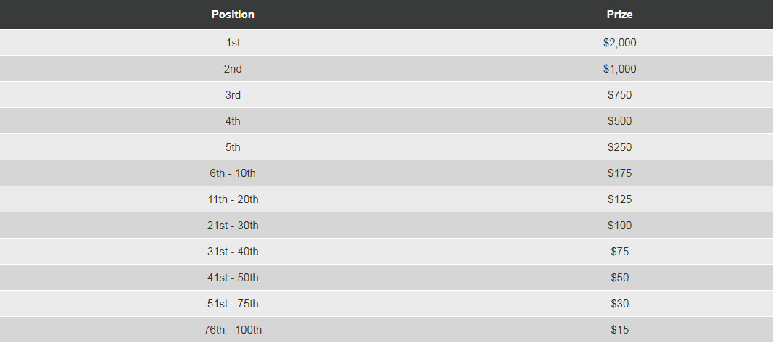Select the 4th position cell
The height and width of the screenshot is (343, 773).
click(233, 121)
